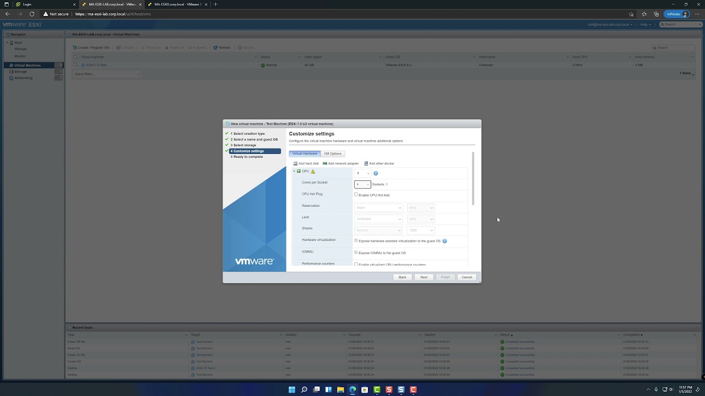Go to step 3 Select storage
Viewport: 705px width, 396px height.
(x=243, y=145)
